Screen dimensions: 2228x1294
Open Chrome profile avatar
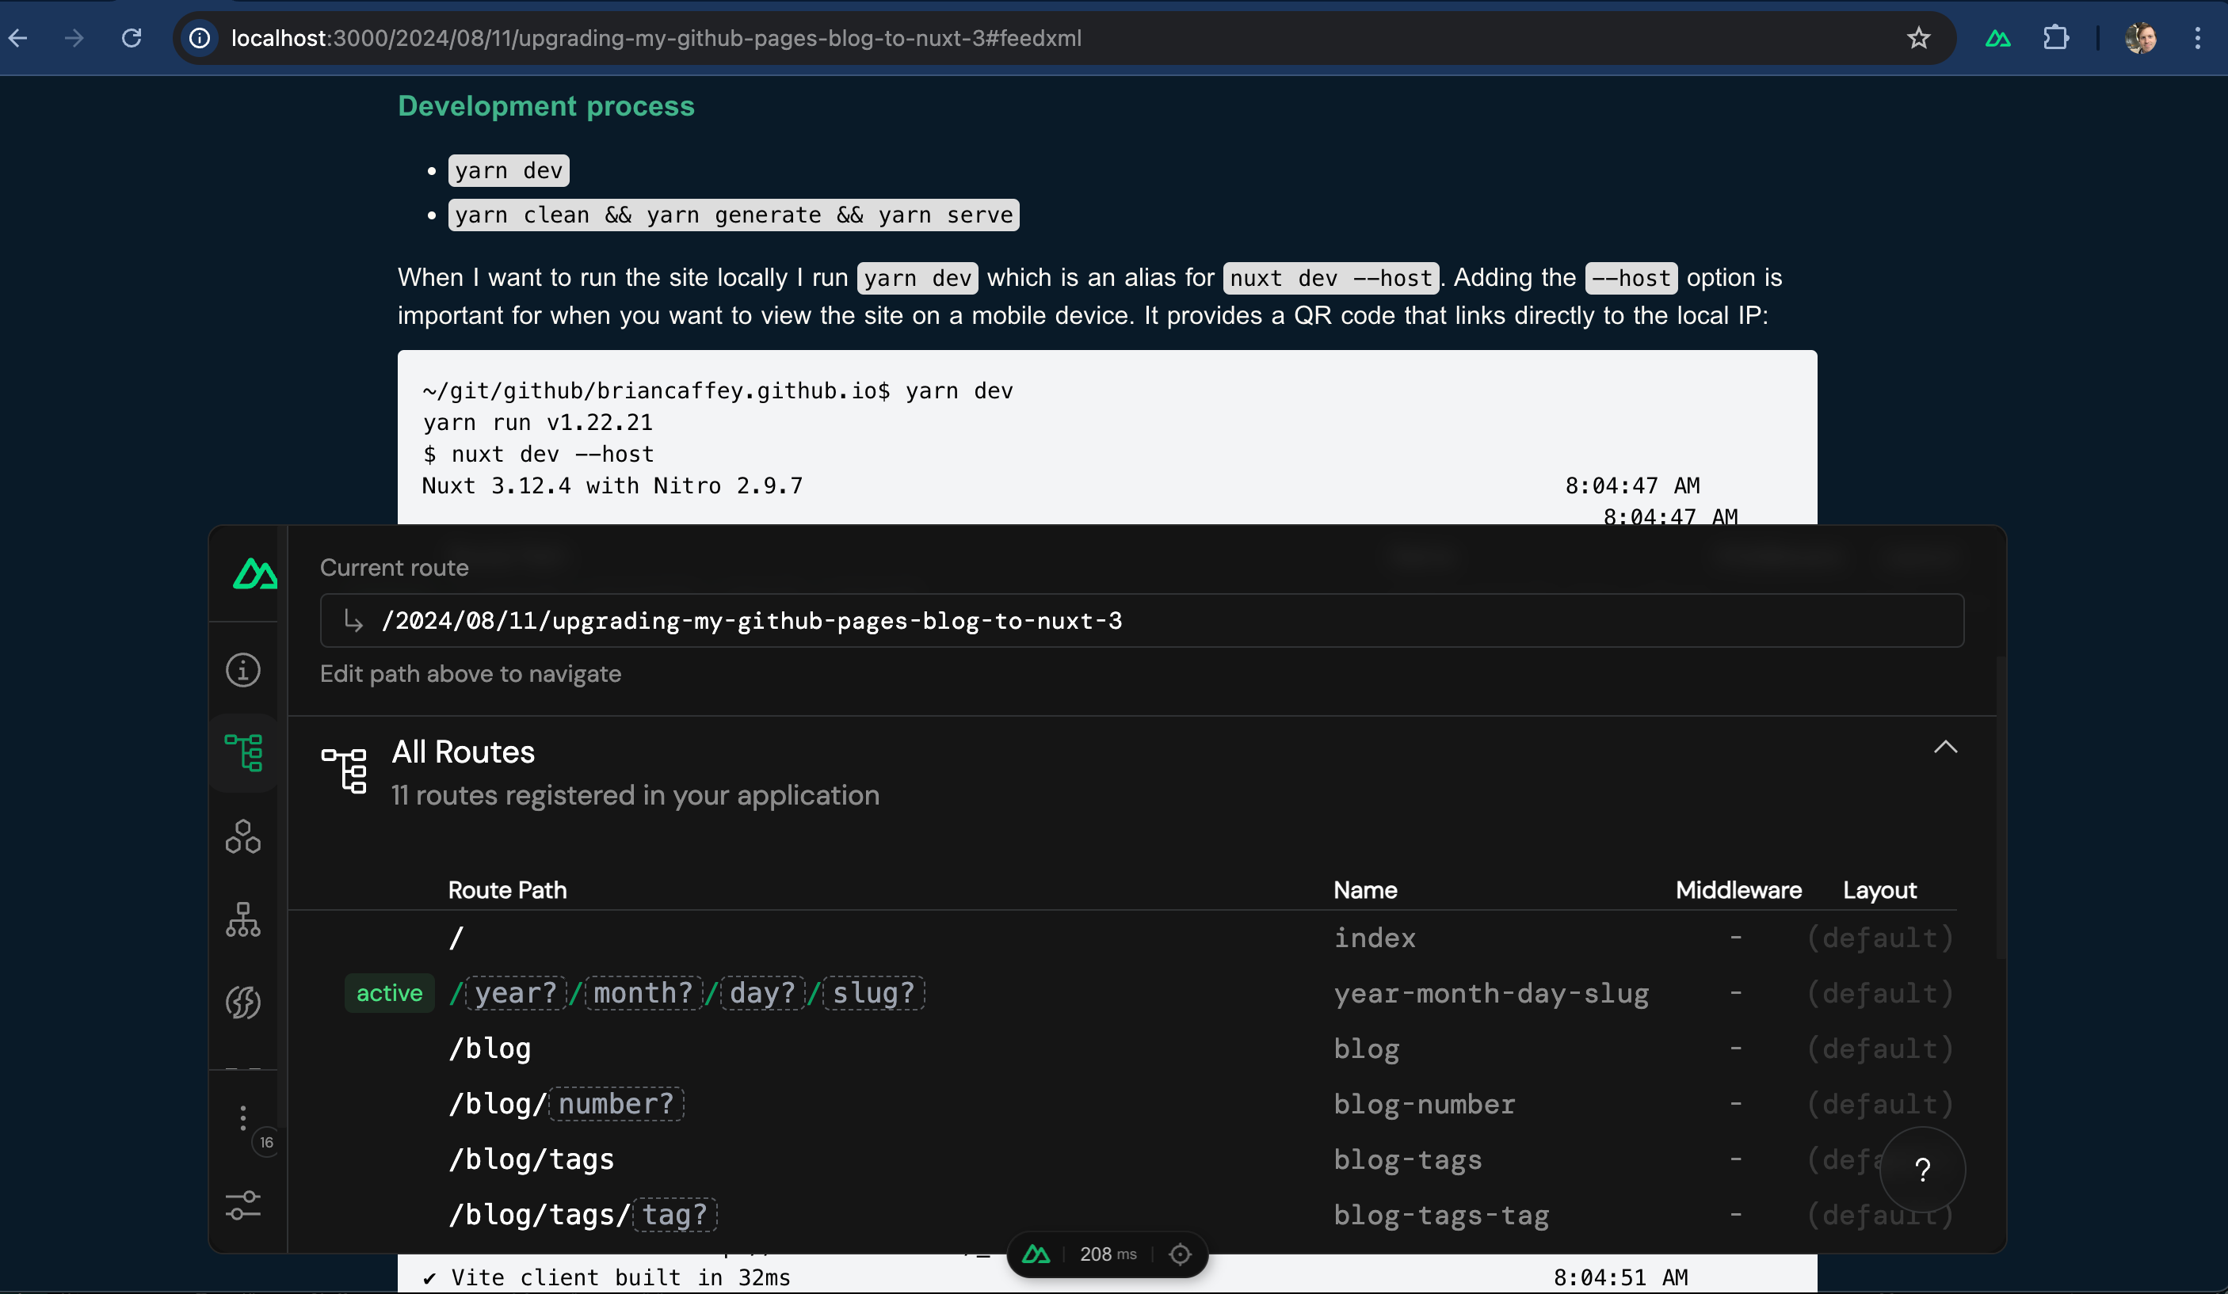point(2141,38)
